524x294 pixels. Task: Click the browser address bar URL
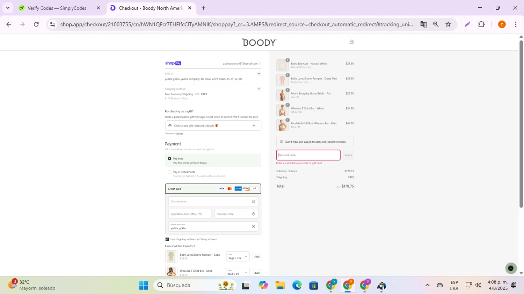[x=236, y=24]
